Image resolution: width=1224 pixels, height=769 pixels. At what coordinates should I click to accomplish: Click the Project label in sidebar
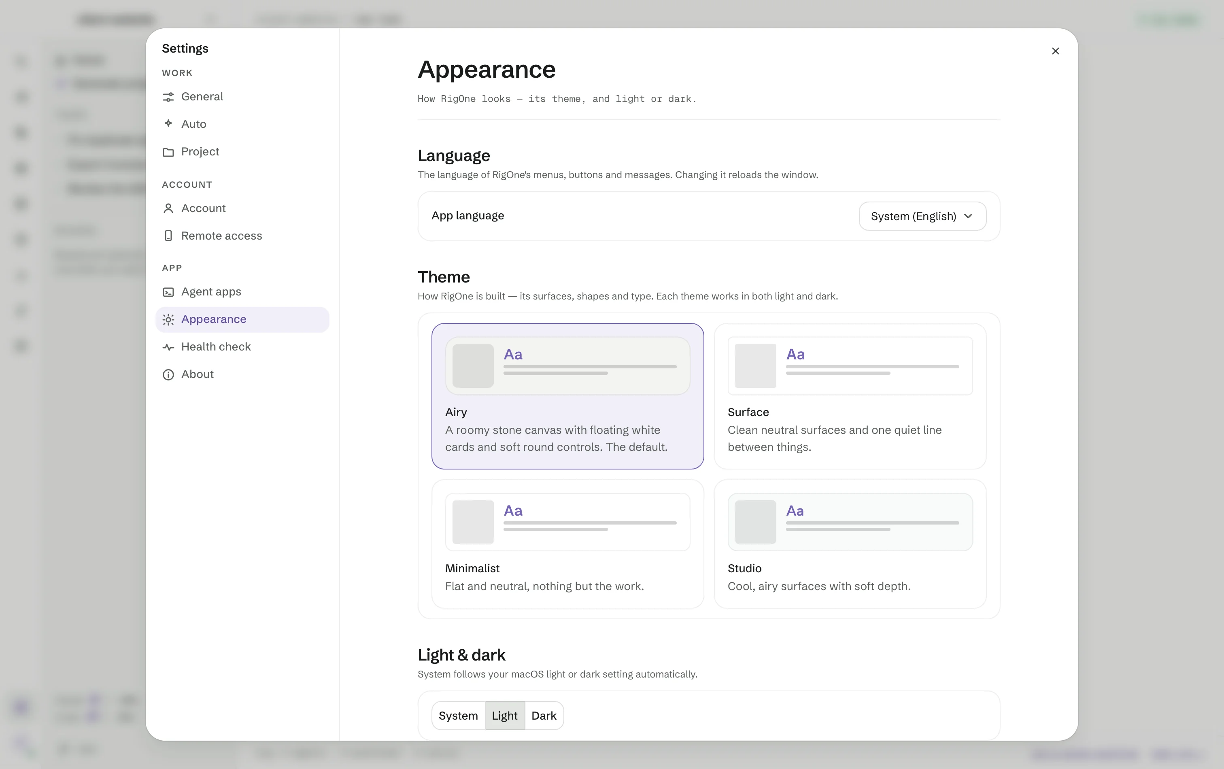coord(200,151)
